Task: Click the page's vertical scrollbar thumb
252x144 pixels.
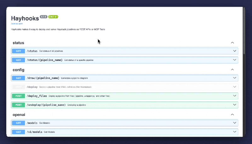Action: tap(244, 31)
